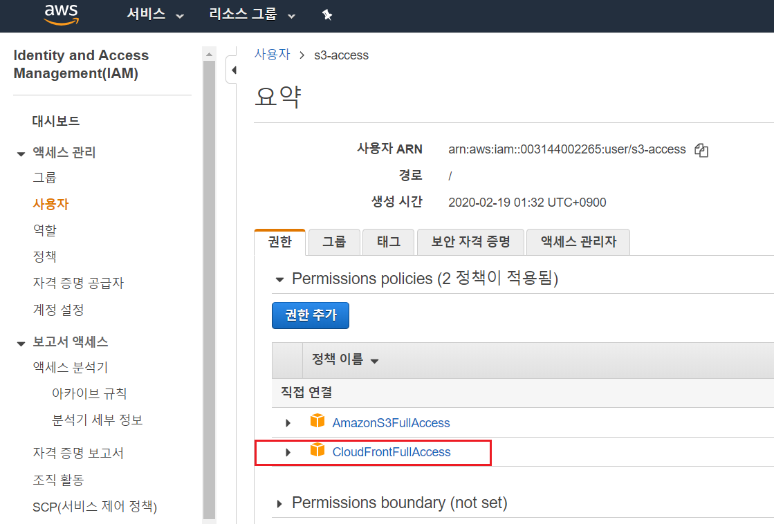
Task: Click the creation time 2020-02-19 01:32 value
Action: 526,203
